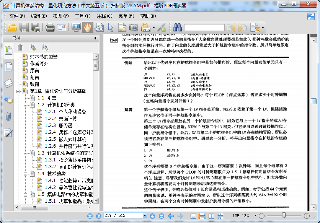320x223 pixels.
Task: Click the second bookmark arrow icon
Action: [x=45, y=47]
